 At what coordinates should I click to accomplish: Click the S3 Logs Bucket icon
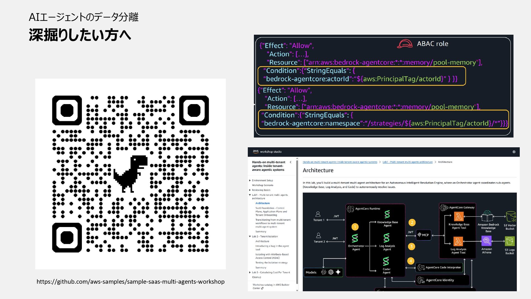coord(509,241)
